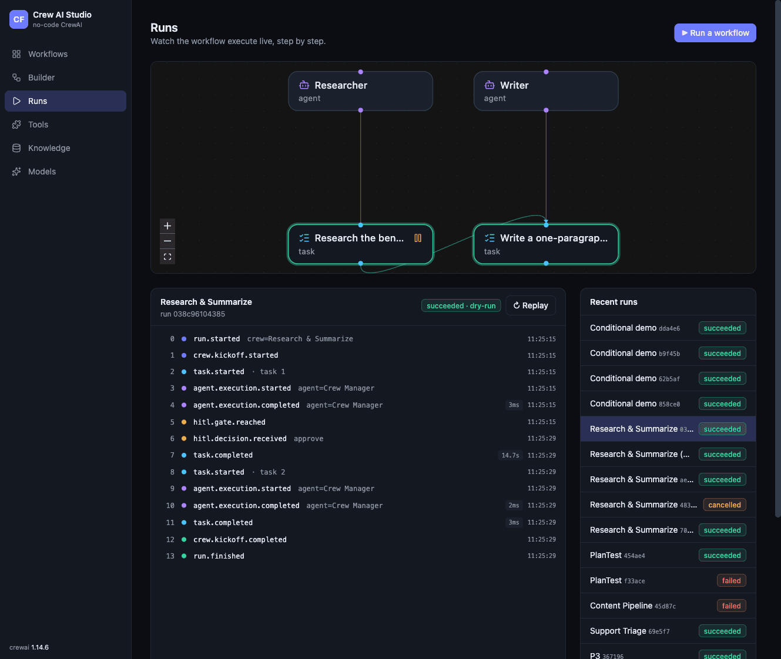Click the 14.7s duration badge
This screenshot has width=781, height=659.
(510, 455)
